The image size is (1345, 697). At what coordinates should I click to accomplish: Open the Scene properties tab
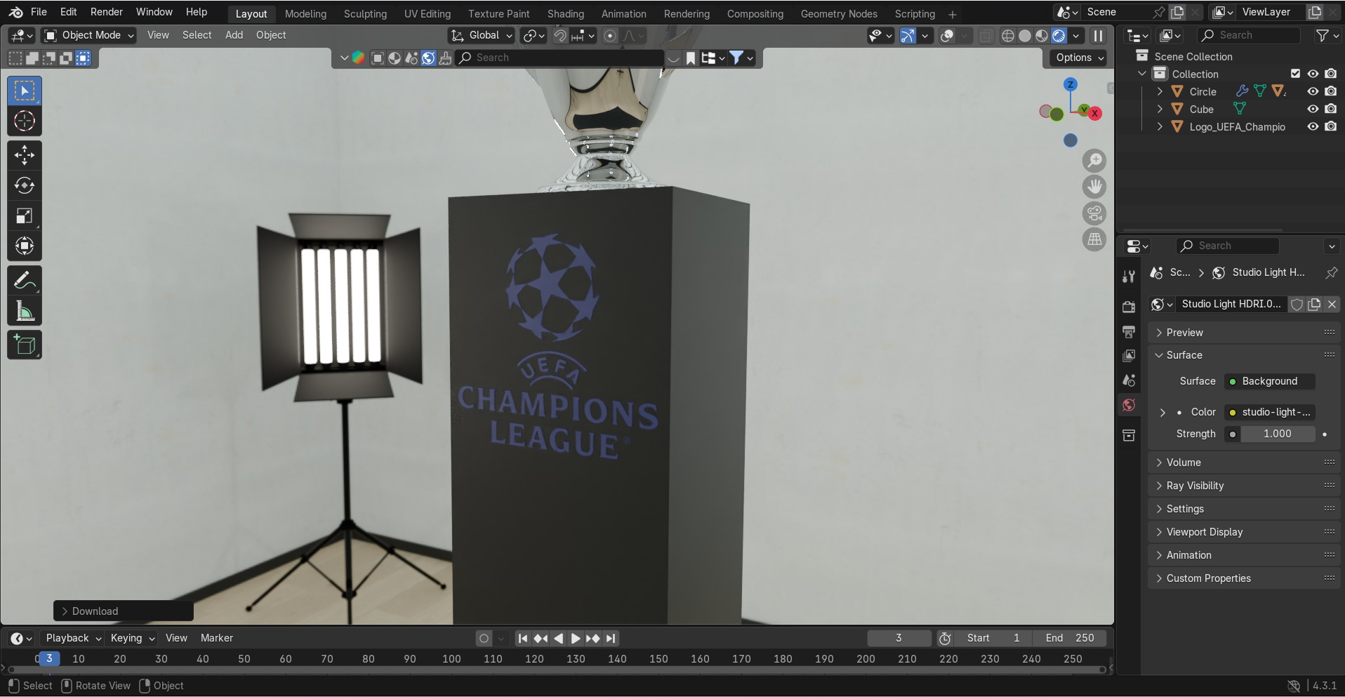click(x=1129, y=380)
